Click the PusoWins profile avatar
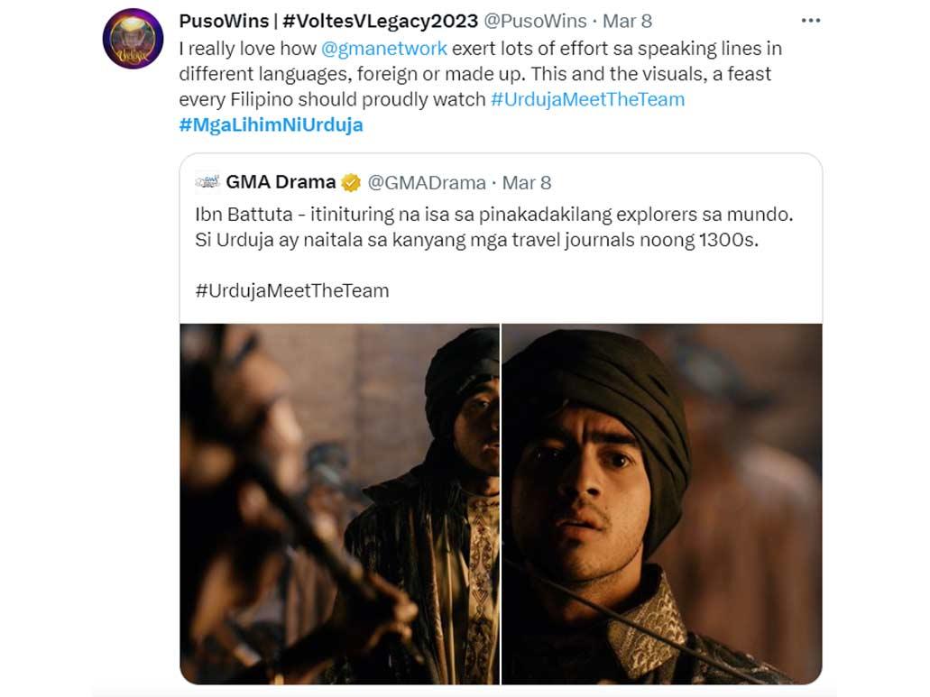Image resolution: width=930 pixels, height=697 pixels. pyautogui.click(x=133, y=39)
